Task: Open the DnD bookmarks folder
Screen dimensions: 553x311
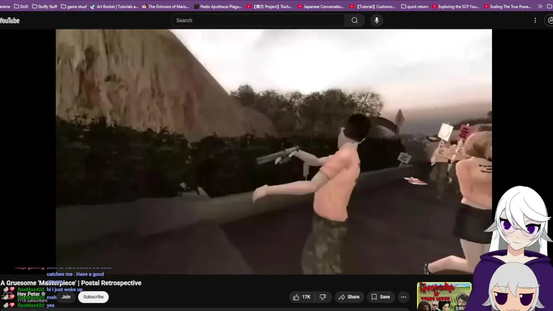Action: pos(21,6)
